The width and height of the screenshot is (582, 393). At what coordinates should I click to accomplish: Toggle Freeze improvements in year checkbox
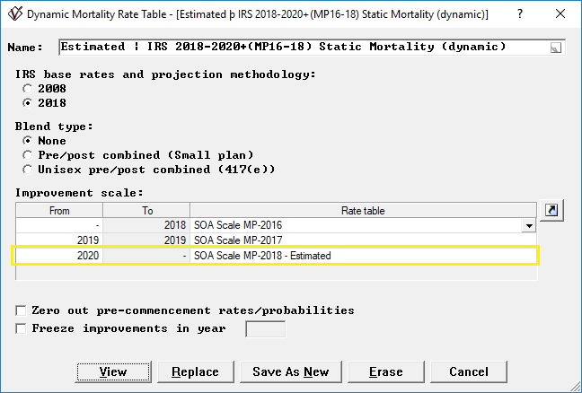tap(21, 328)
